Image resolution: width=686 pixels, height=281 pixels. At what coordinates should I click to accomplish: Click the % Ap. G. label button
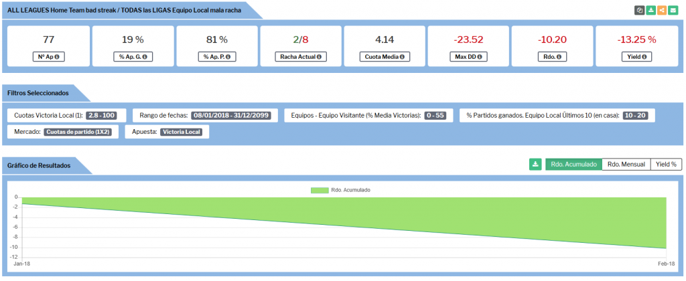pyautogui.click(x=133, y=57)
